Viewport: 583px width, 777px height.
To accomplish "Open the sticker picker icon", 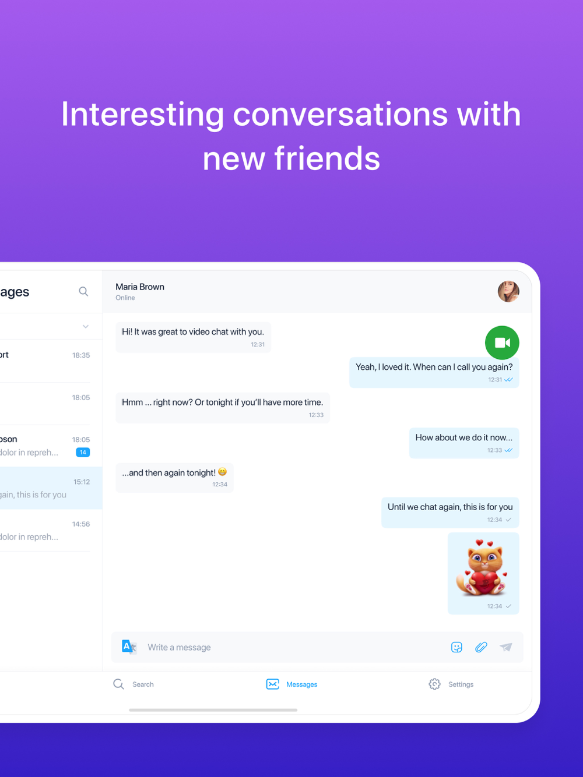I will click(x=456, y=647).
